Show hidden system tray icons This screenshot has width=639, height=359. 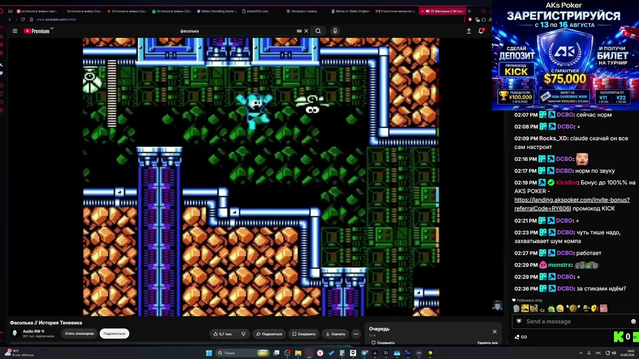pos(581,353)
